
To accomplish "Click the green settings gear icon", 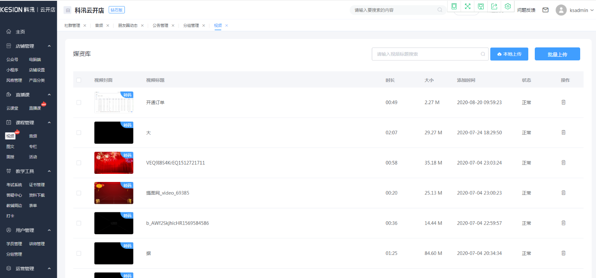I will click(508, 6).
